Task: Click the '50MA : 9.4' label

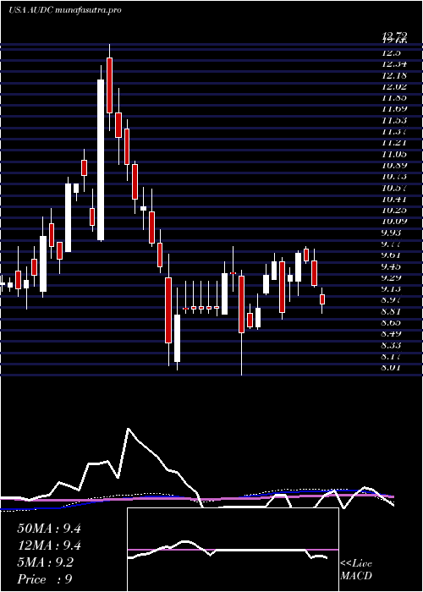Action: [49, 529]
